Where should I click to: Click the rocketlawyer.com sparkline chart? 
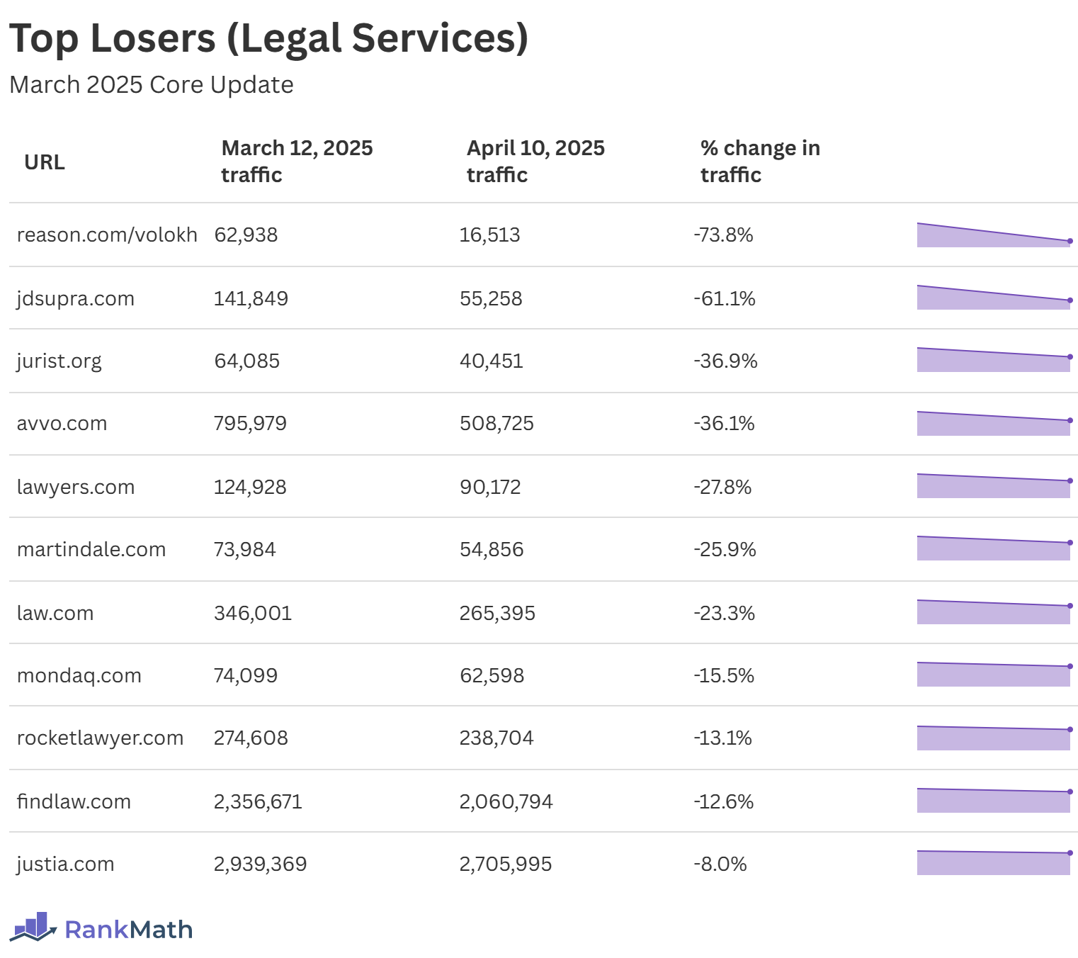pyautogui.click(x=994, y=738)
